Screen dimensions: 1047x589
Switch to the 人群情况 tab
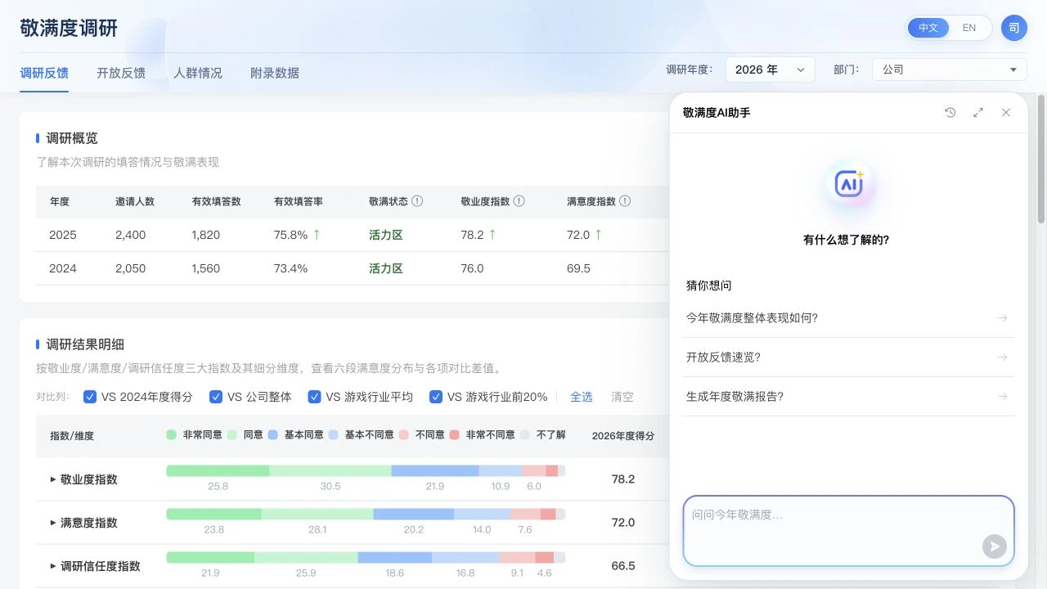198,73
